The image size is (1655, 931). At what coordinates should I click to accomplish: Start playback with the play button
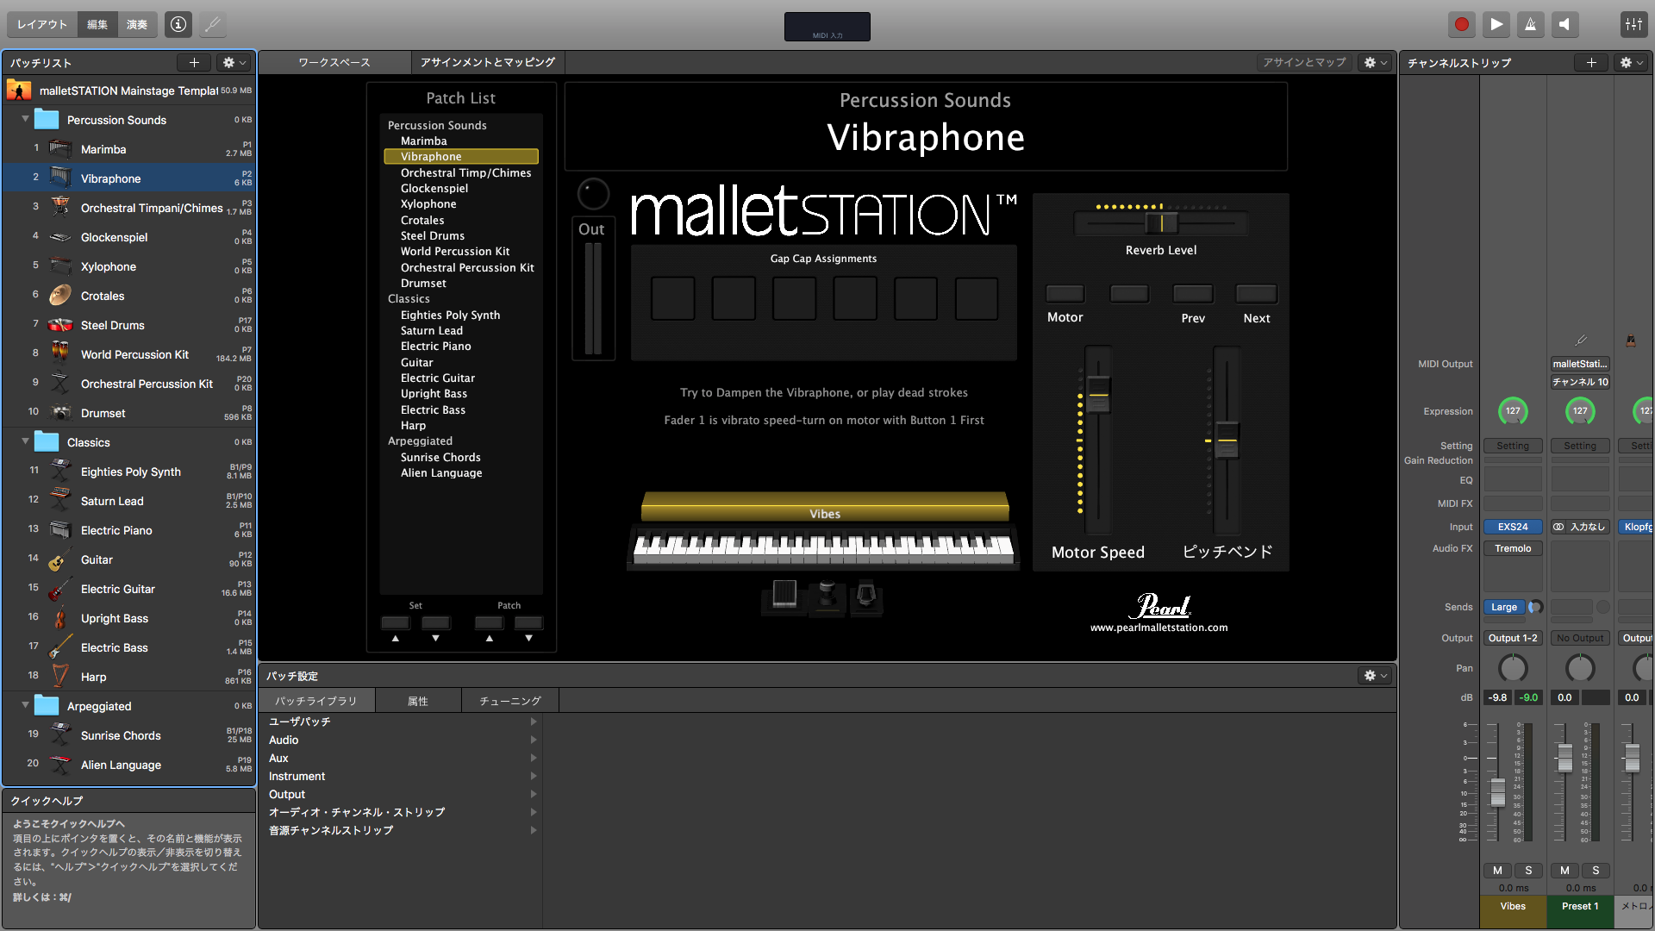[1496, 24]
